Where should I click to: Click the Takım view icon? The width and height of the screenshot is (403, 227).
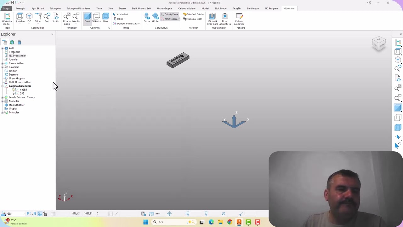[x=38, y=18]
